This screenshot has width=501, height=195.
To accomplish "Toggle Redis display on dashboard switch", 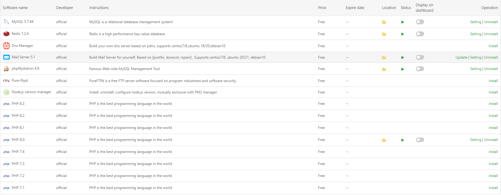I will point(420,34).
